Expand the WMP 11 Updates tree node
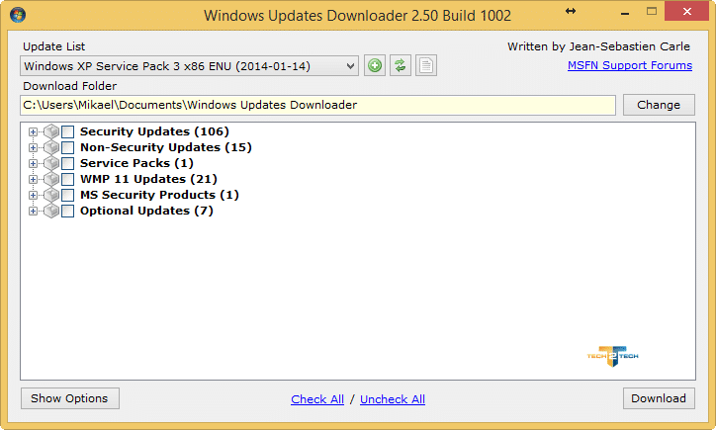716x430 pixels. [33, 179]
